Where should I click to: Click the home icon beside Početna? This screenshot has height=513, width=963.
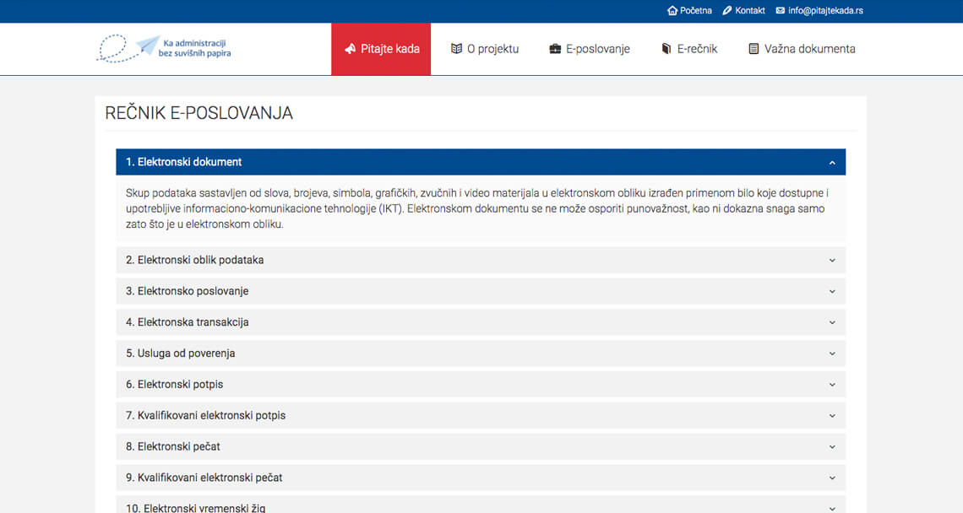(x=672, y=10)
